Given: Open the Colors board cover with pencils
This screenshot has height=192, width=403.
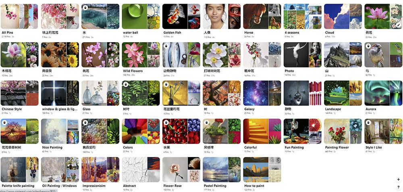Looking at the screenshot, I should 141,131.
